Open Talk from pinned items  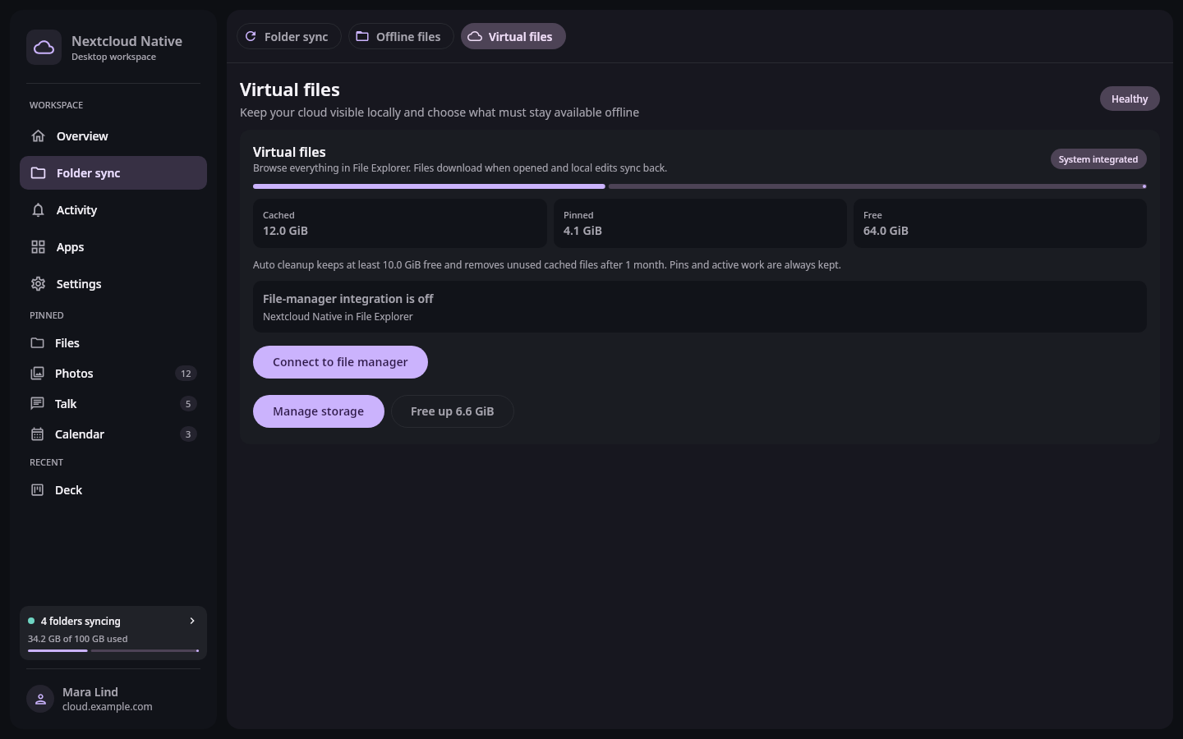coord(113,404)
